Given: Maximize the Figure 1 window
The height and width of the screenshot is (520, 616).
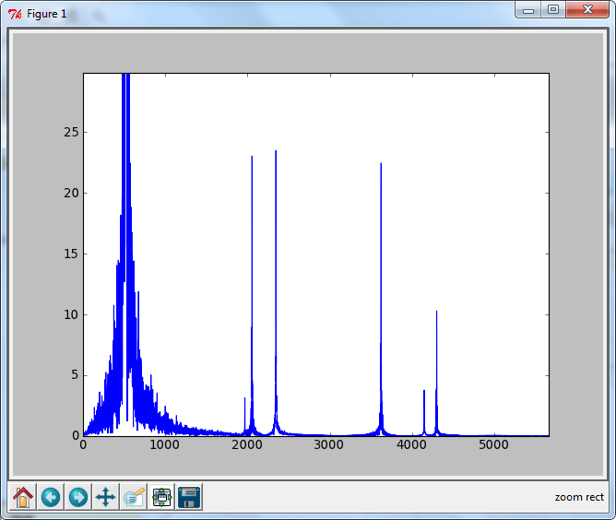Looking at the screenshot, I should click(x=553, y=9).
